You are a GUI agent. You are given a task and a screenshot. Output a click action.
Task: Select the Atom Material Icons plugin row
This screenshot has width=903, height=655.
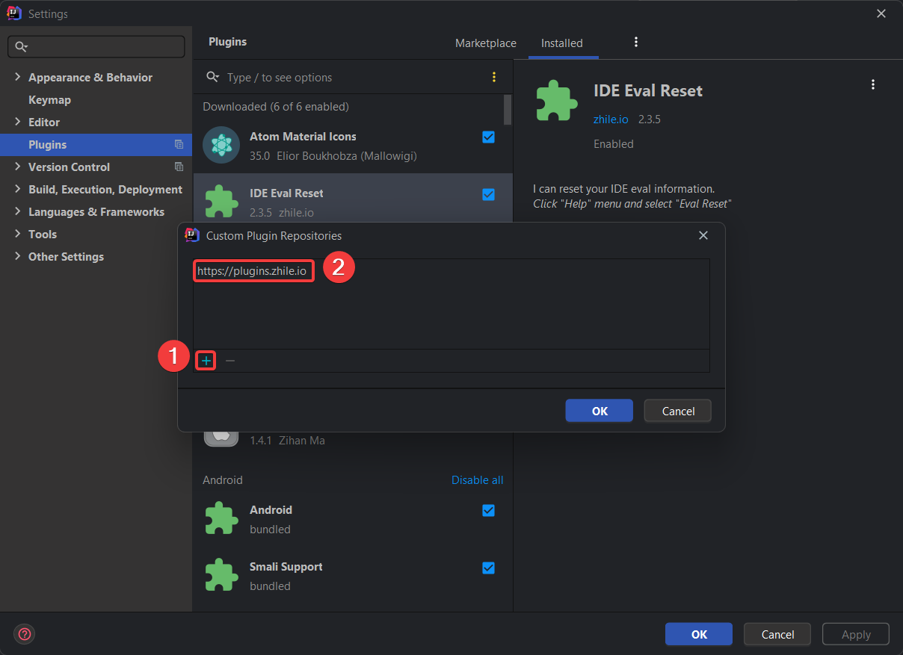pos(353,146)
